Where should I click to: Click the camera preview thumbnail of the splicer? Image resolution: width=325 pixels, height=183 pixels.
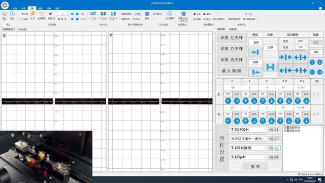pyautogui.click(x=46, y=157)
